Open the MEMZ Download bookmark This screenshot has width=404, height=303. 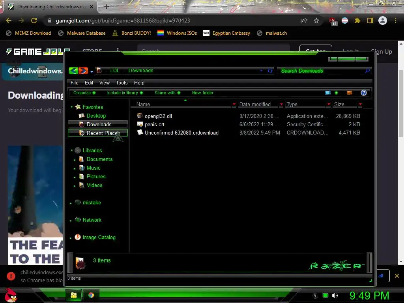click(28, 33)
